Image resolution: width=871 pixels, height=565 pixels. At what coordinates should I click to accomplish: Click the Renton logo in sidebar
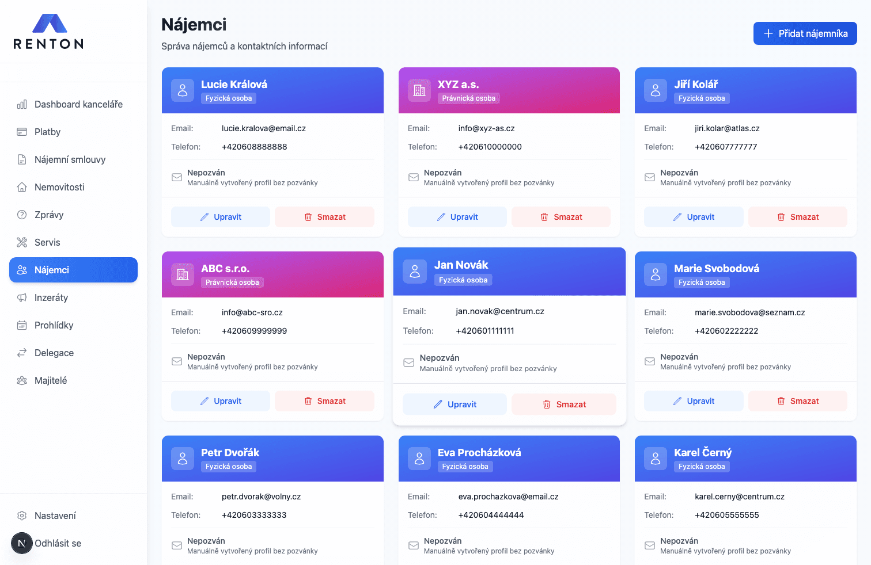pos(49,32)
